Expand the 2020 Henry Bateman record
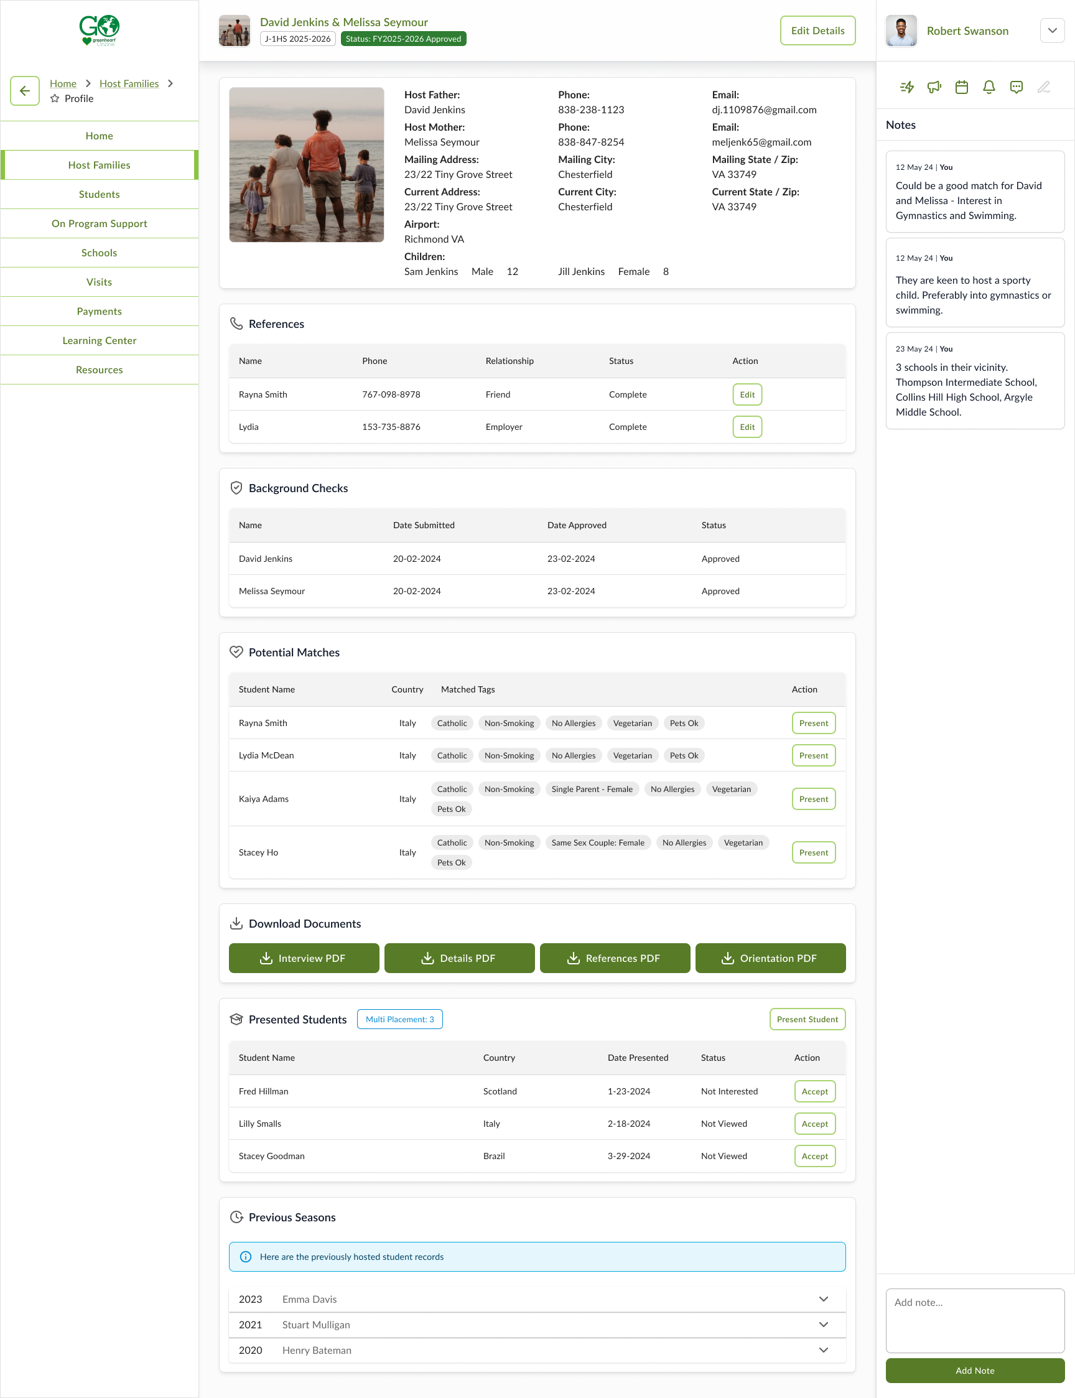The width and height of the screenshot is (1075, 1398). coord(823,1350)
